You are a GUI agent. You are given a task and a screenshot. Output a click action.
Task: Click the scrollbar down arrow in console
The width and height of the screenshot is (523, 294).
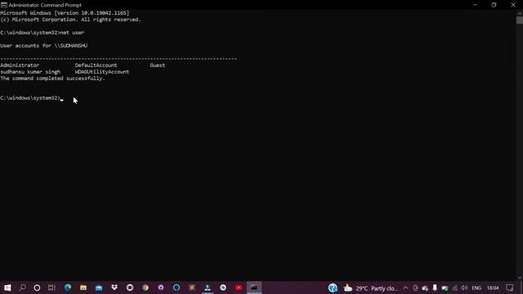click(520, 278)
